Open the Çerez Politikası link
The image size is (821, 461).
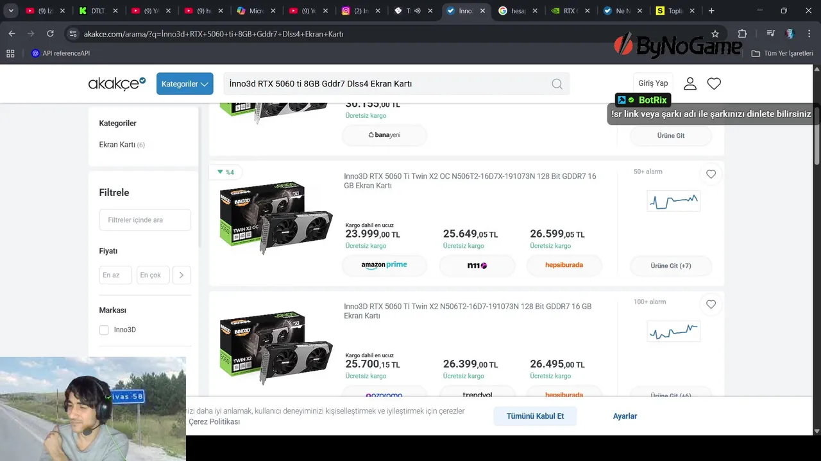point(214,422)
